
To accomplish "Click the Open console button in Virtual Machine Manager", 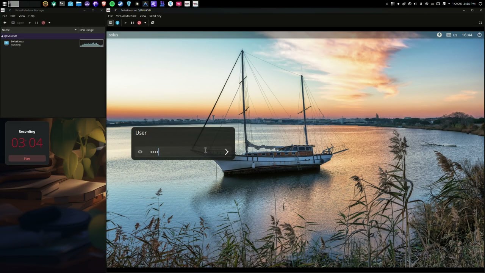I will click(x=18, y=23).
